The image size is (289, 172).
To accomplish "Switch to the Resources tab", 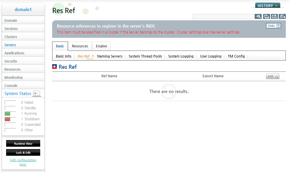I will (80, 46).
